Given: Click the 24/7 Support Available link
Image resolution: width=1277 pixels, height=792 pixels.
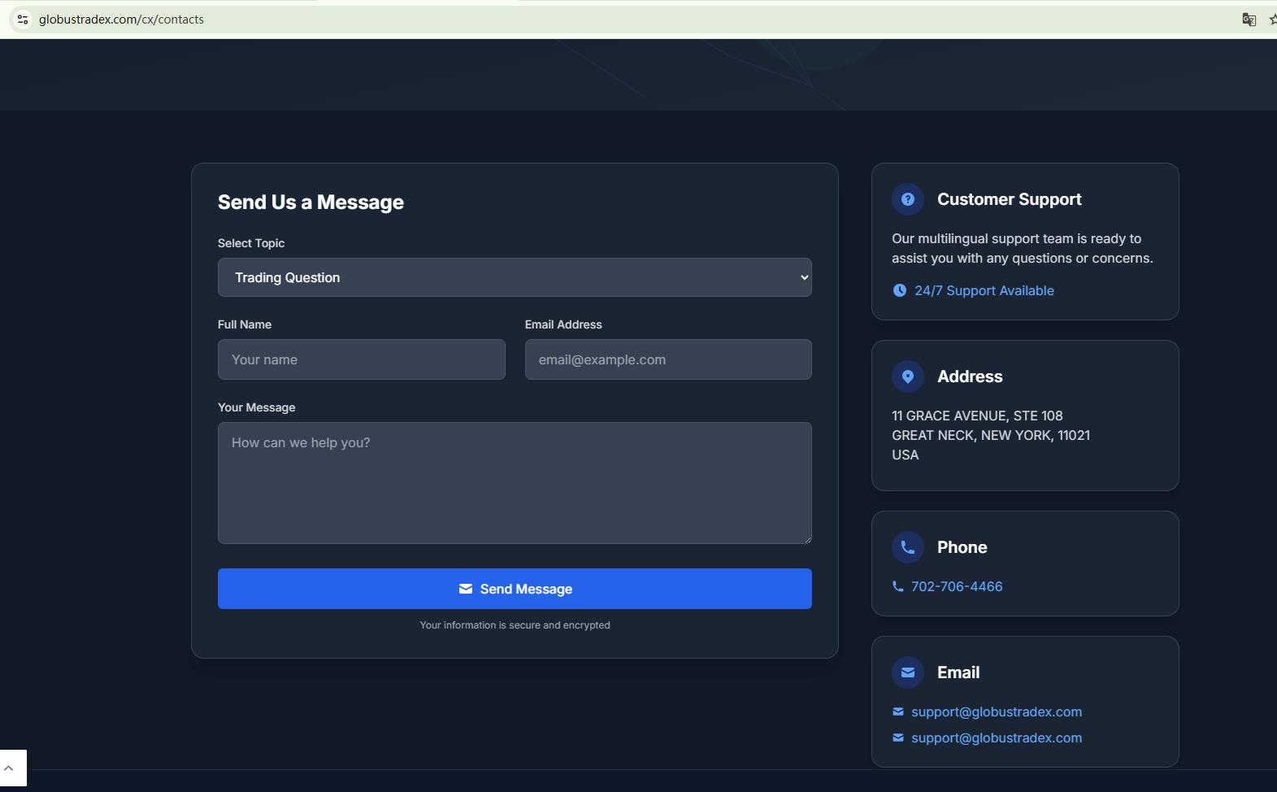Looking at the screenshot, I should coord(984,290).
